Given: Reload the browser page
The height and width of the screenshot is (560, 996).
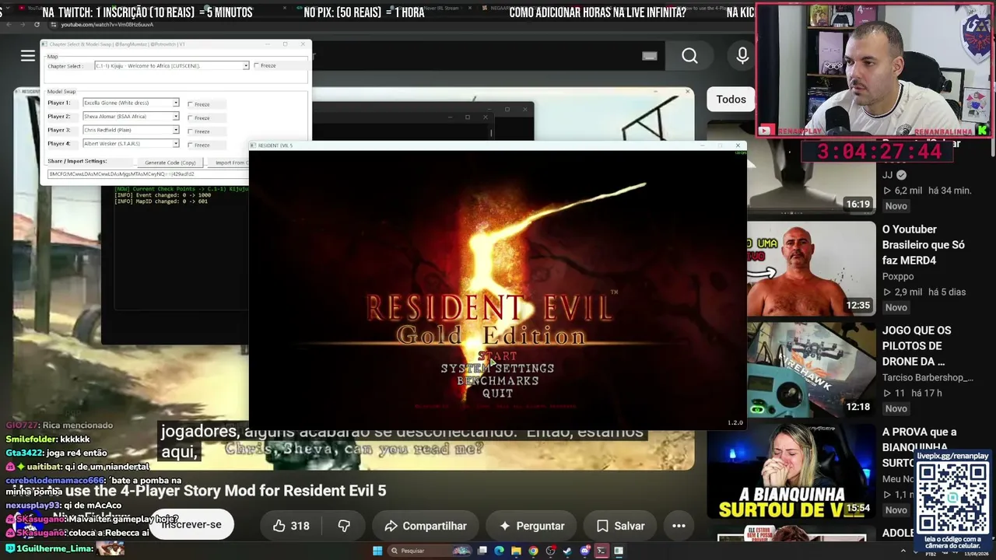Looking at the screenshot, I should tap(37, 25).
